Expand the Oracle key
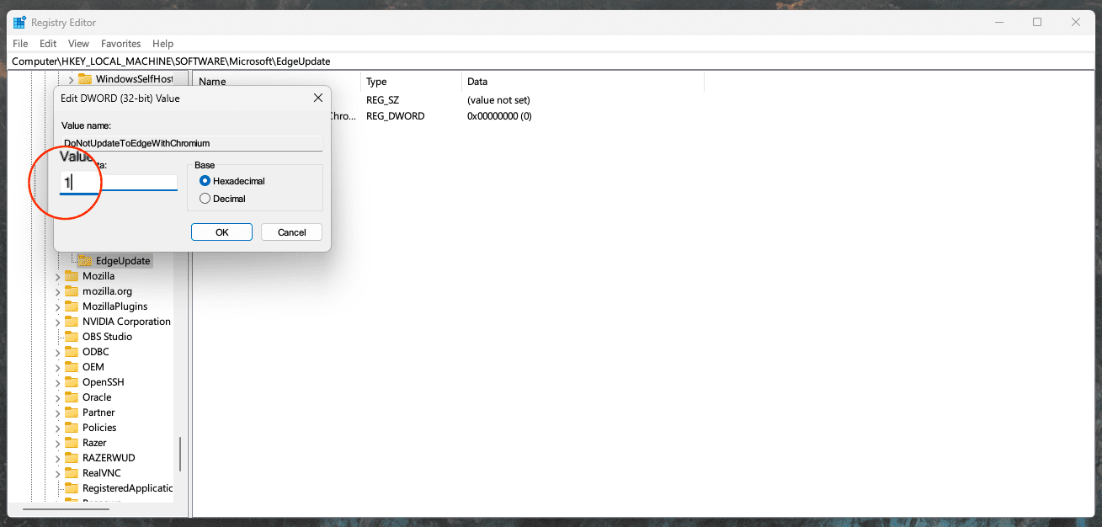This screenshot has height=527, width=1102. [x=58, y=397]
